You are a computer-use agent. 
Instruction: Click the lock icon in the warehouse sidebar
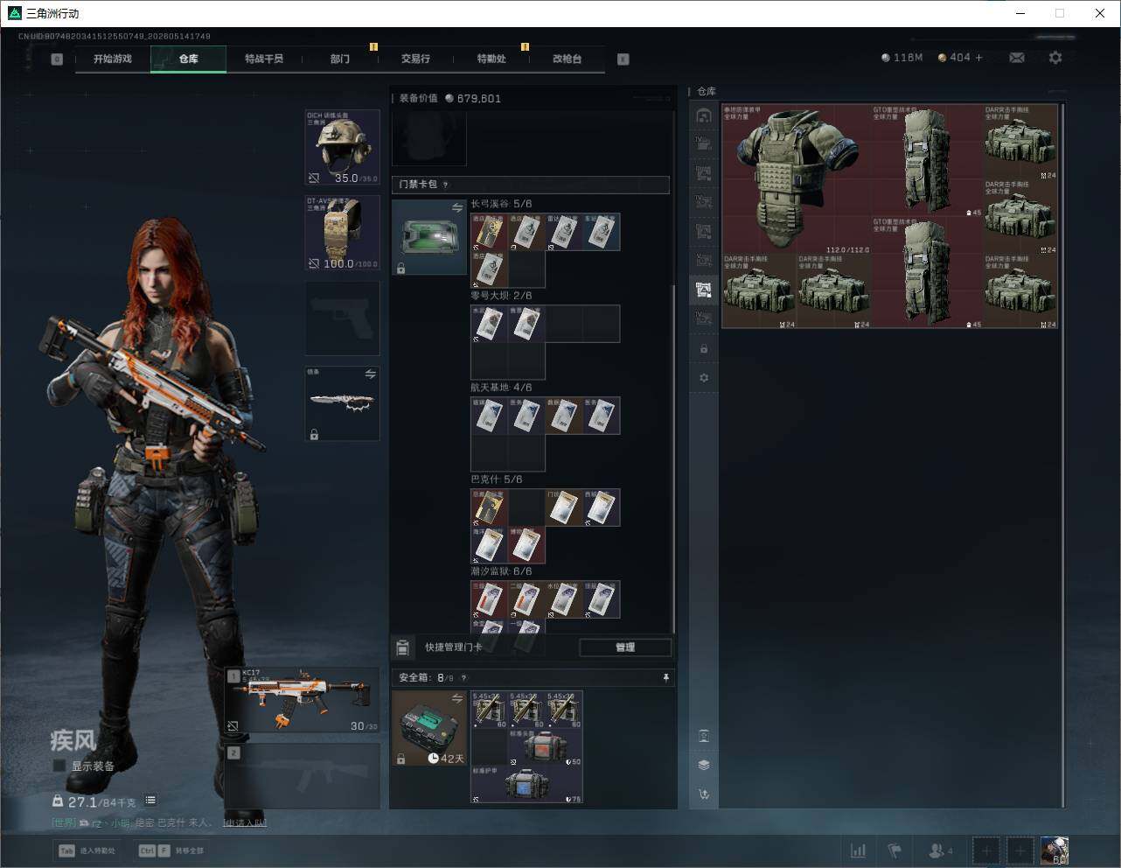704,349
